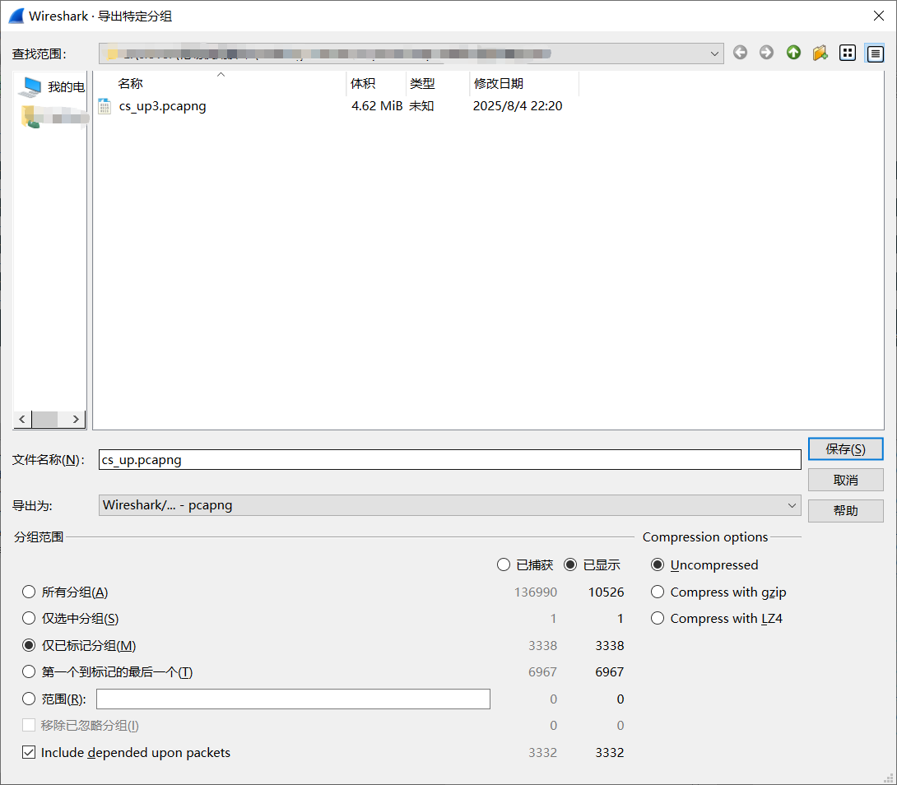897x785 pixels.
Task: Click the file name input field
Action: click(449, 459)
